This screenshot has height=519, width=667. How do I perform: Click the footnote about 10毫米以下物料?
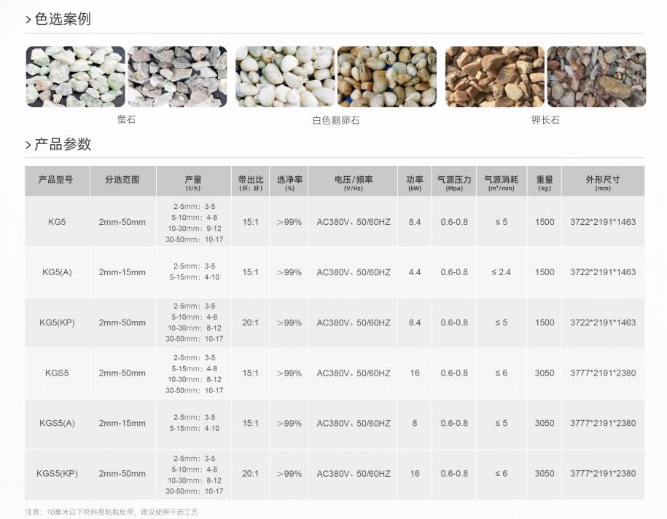(111, 512)
